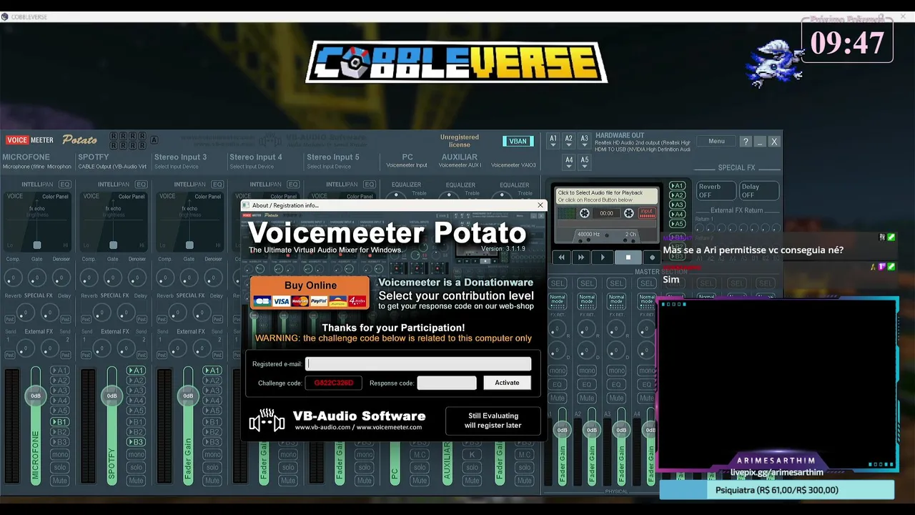
Task: Toggle SPOTFY bus B3 routing
Action: [136, 442]
